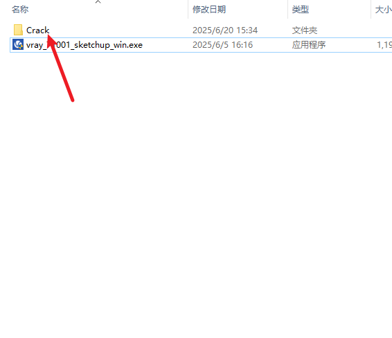
Task: Select the Crack folder icon
Action: pyautogui.click(x=18, y=30)
